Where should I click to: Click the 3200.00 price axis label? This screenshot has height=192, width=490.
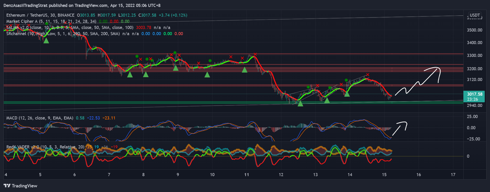pos(475,69)
